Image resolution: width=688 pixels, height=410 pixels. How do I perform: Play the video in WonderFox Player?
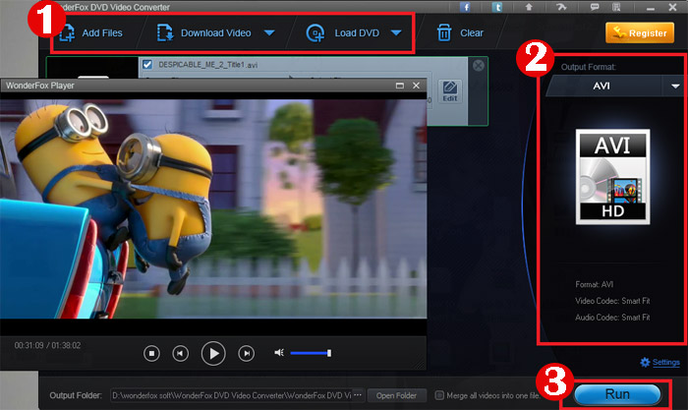click(213, 353)
